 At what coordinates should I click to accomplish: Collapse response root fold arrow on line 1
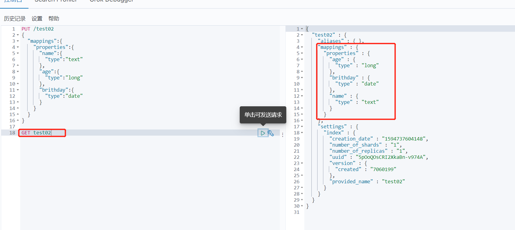click(302, 29)
